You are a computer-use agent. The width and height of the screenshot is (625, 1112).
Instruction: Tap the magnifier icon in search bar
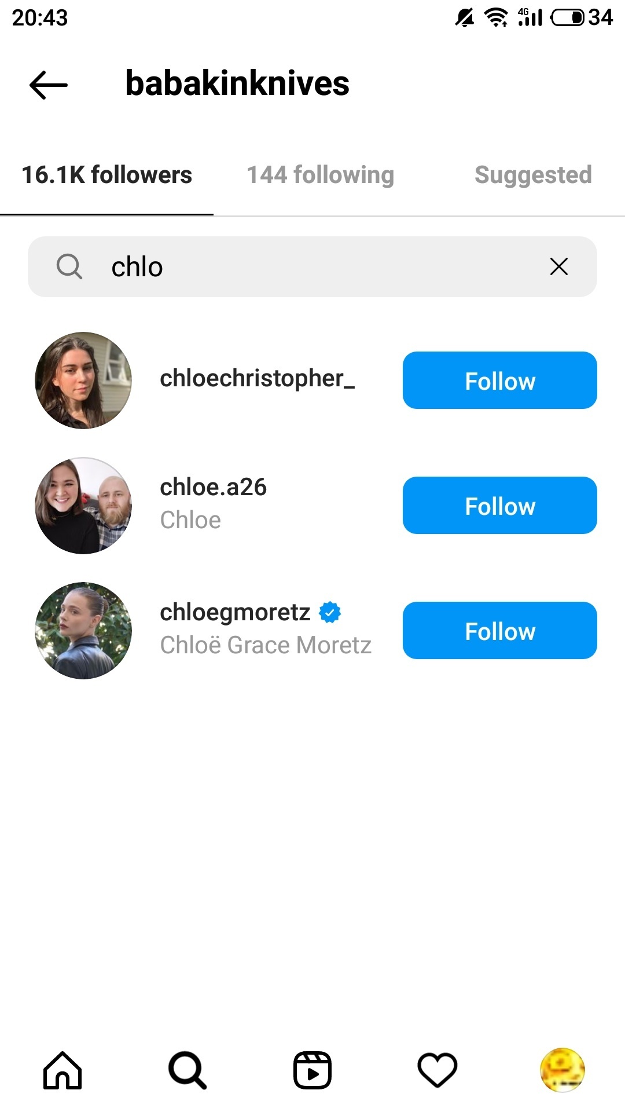69,266
